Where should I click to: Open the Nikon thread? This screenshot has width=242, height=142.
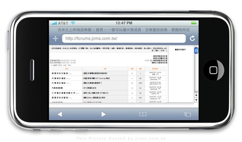pyautogui.click(x=94, y=98)
